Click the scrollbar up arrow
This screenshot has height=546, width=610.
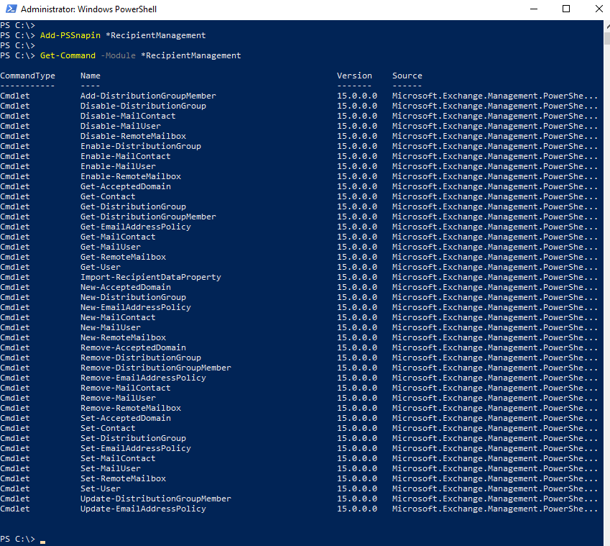pyautogui.click(x=607, y=26)
